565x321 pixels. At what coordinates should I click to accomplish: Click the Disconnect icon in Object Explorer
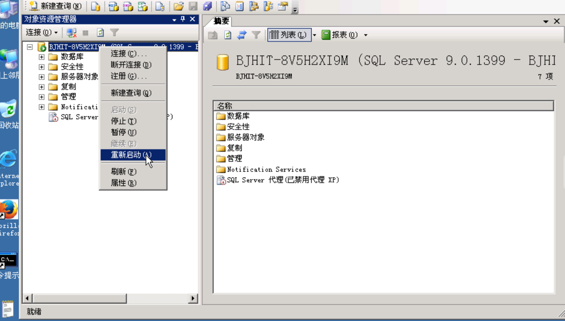click(x=71, y=33)
